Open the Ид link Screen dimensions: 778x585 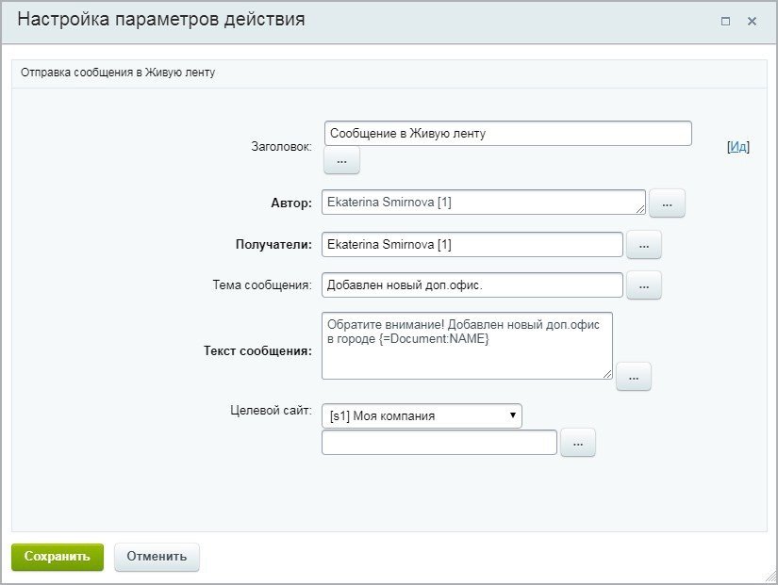738,147
